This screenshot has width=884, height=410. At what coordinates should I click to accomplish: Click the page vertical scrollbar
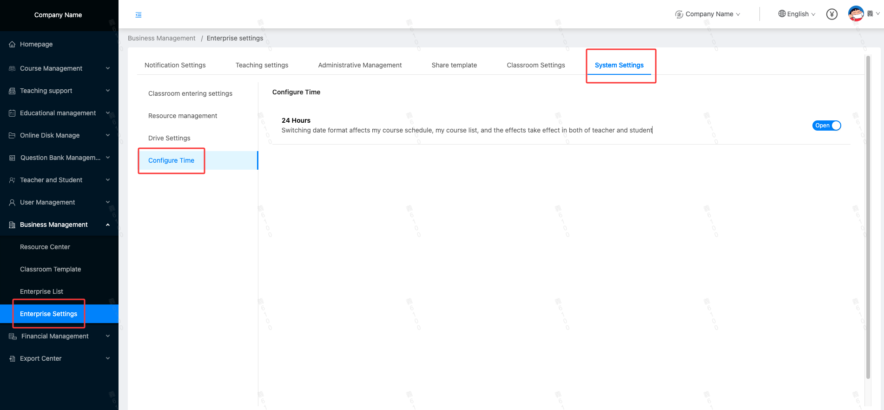pyautogui.click(x=868, y=217)
